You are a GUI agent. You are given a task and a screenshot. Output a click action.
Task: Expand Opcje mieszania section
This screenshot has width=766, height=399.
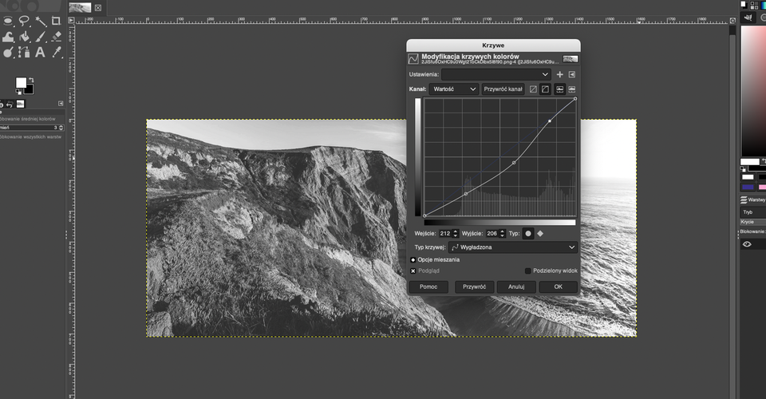413,260
